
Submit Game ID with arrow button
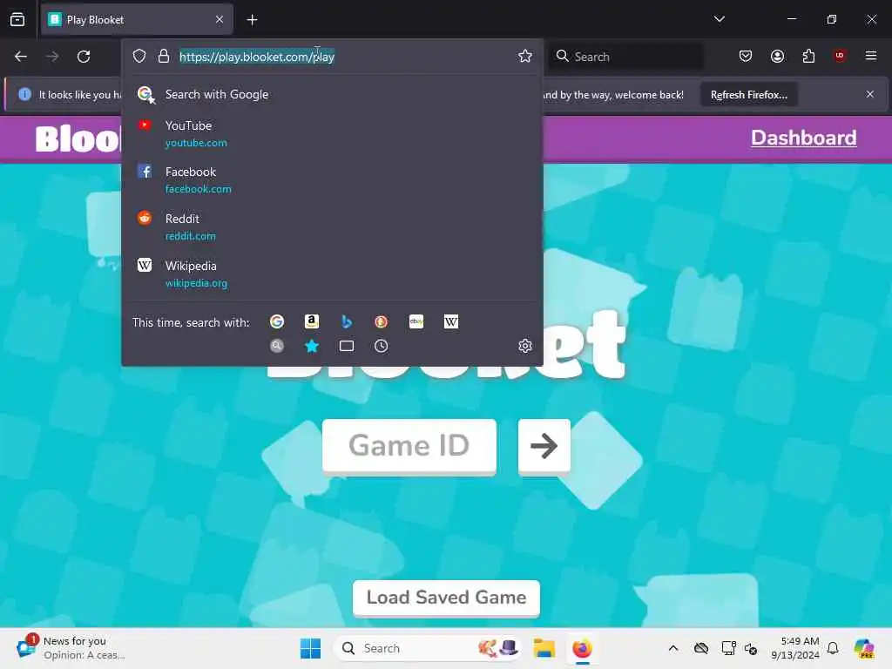click(x=544, y=445)
